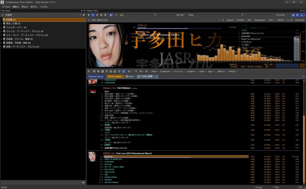Expand the フォルダーツリー tree node
Viewport: 306px width, 189px height.
(x=2, y=28)
